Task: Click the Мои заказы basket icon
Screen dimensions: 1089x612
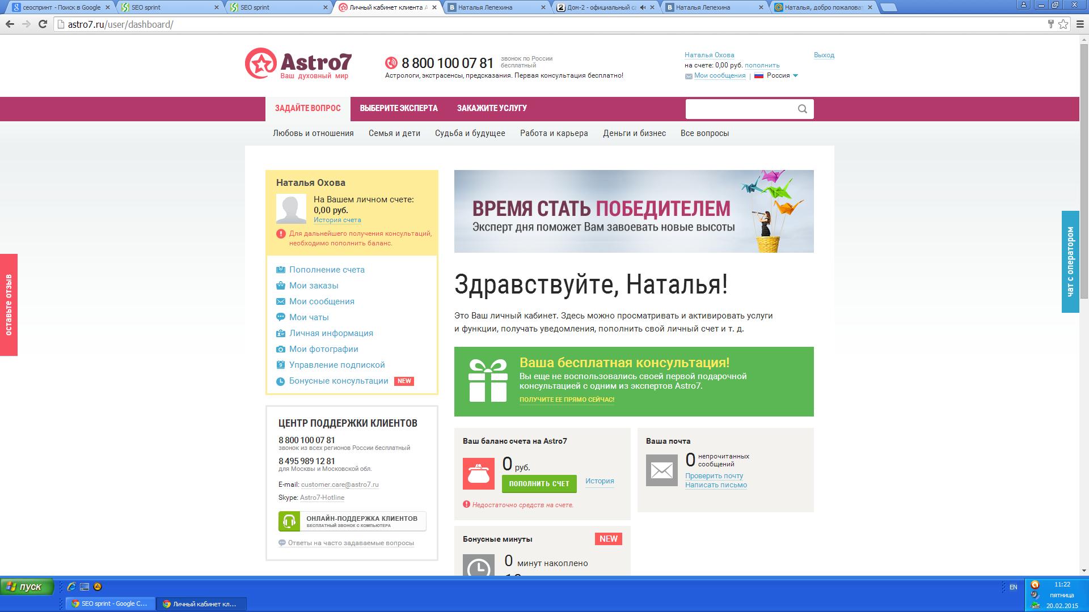Action: (x=281, y=286)
